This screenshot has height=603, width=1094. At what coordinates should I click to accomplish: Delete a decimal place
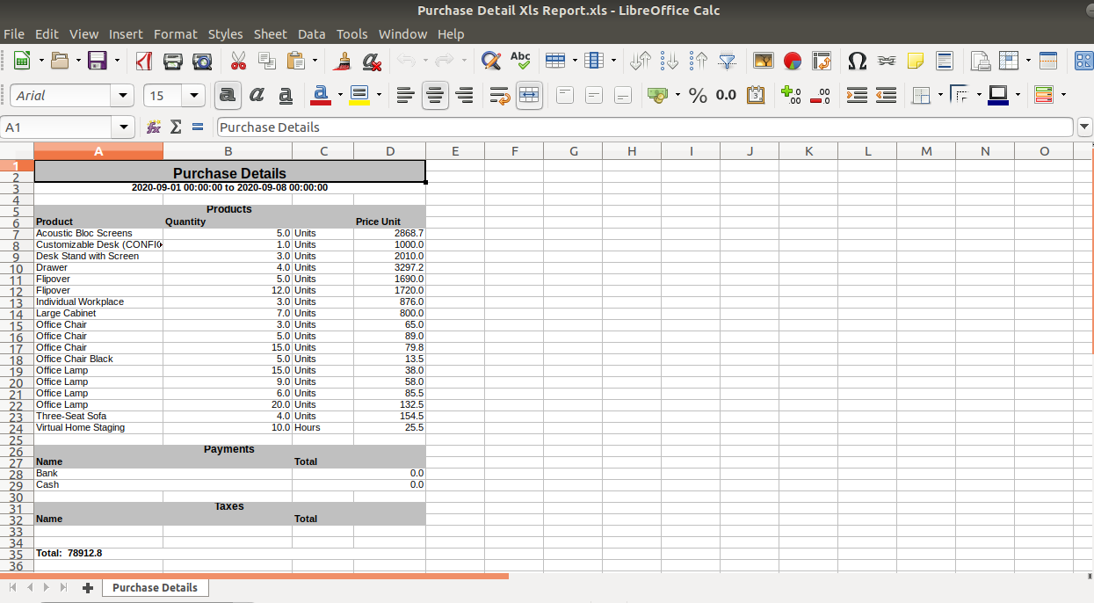pos(821,95)
